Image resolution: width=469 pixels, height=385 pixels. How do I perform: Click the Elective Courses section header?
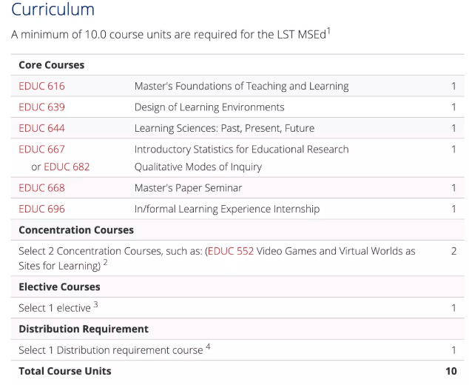pyautogui.click(x=59, y=287)
